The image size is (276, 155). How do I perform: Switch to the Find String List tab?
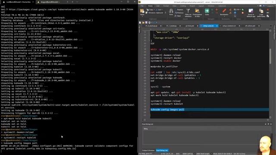click(x=162, y=150)
